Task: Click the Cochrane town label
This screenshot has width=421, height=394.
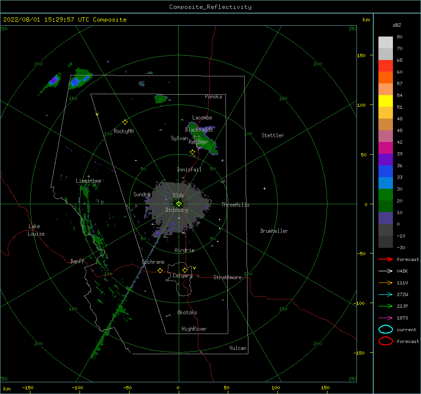Action: 153,262
